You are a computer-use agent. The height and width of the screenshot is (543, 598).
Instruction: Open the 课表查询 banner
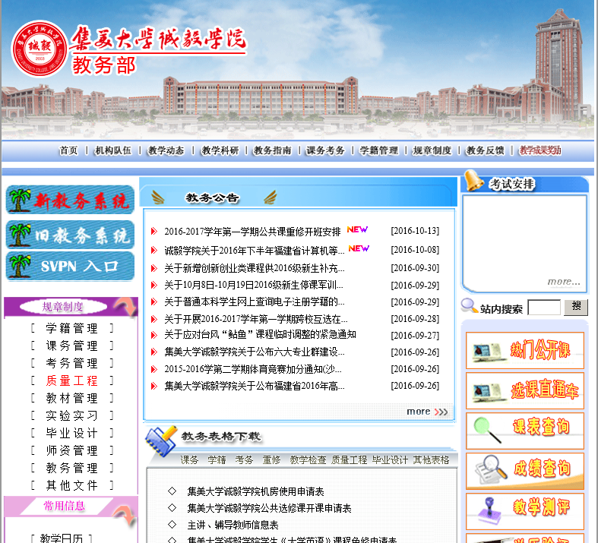tap(525, 431)
